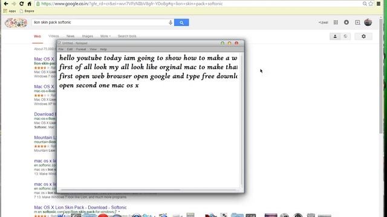Place cursor after "open second one mac os x"
Screen dimensions: 387x217
click(139, 86)
